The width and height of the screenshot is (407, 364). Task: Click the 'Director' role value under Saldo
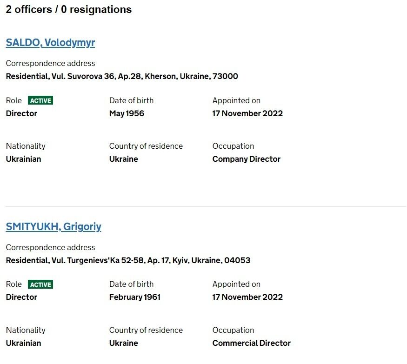(21, 113)
